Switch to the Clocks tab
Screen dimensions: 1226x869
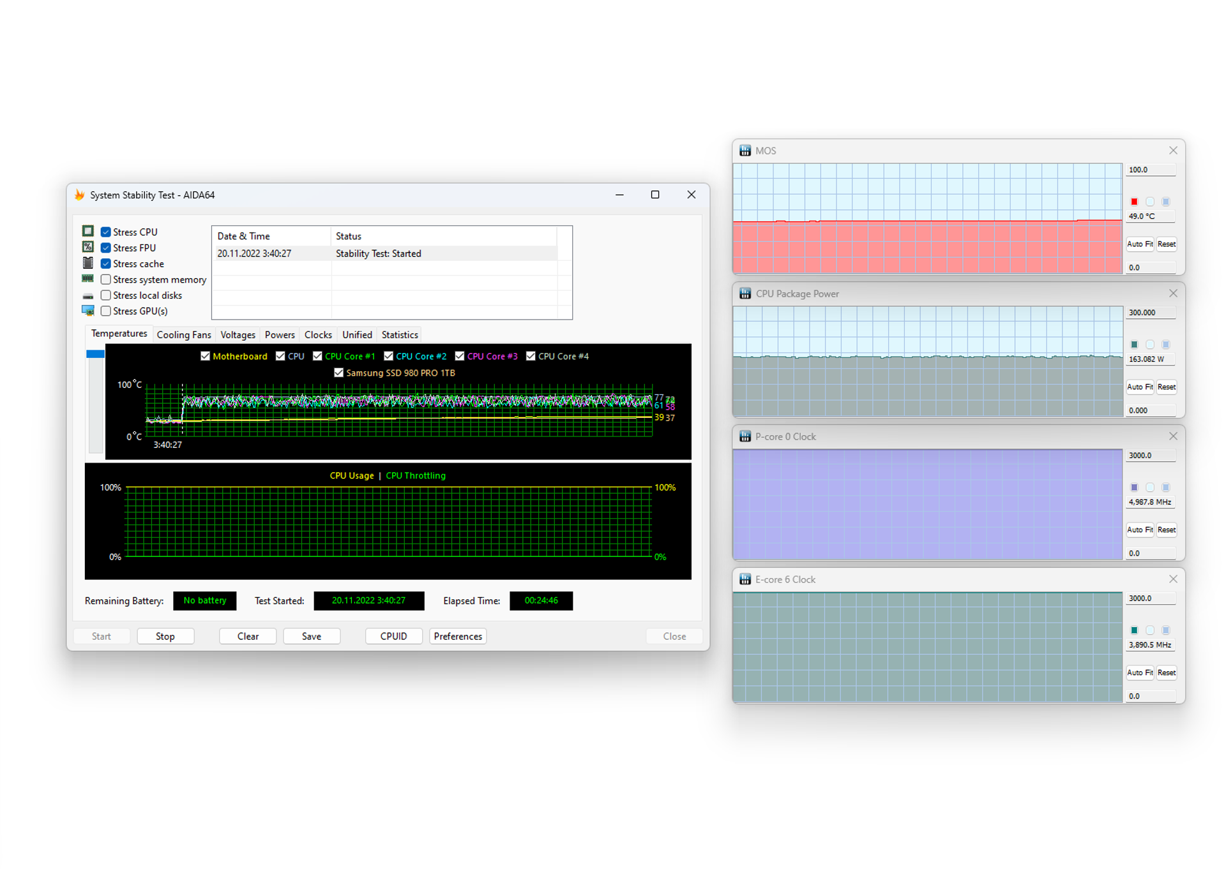tap(318, 335)
